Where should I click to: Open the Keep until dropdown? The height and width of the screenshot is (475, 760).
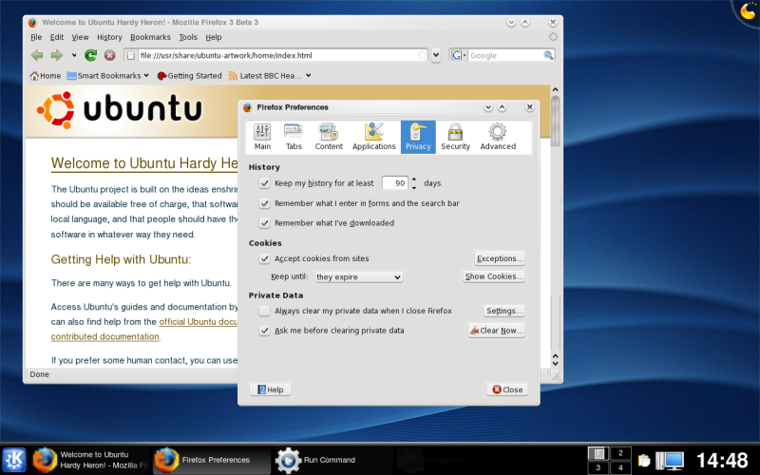[358, 276]
